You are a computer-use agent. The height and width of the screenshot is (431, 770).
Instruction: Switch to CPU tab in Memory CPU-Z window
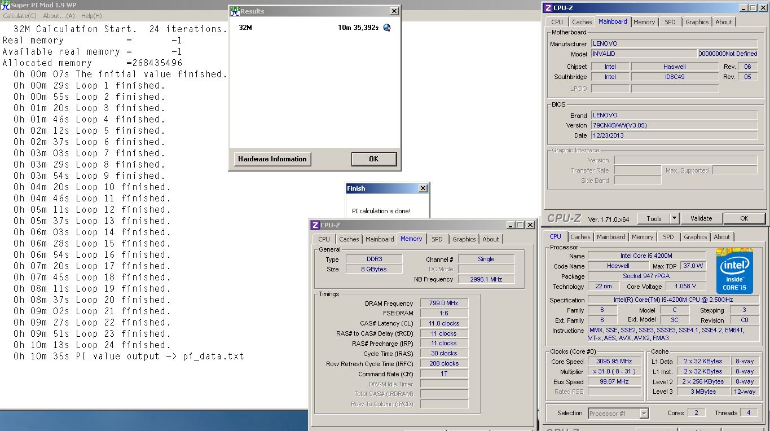click(x=324, y=239)
